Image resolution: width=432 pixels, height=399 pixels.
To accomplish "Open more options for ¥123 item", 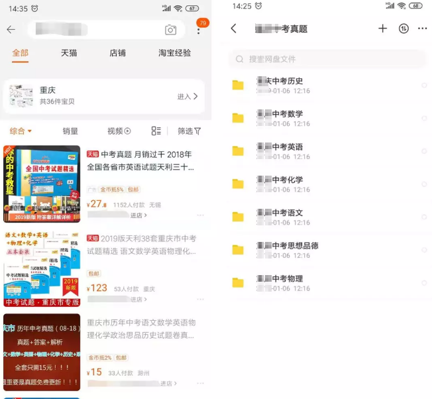I will [x=200, y=300].
